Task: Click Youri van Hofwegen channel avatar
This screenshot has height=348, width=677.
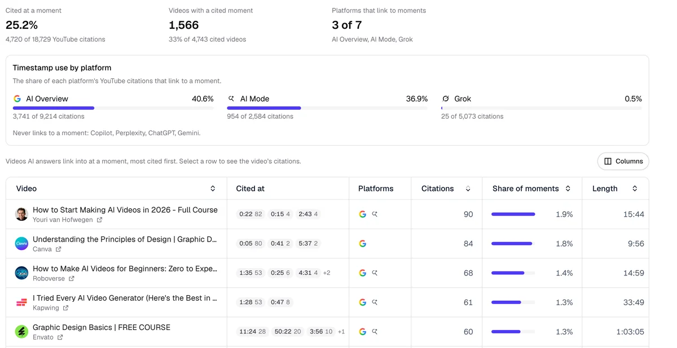Action: (21, 214)
